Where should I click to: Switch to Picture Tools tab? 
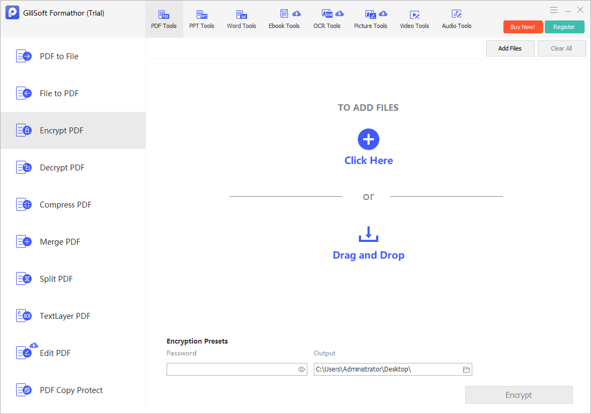pos(371,19)
